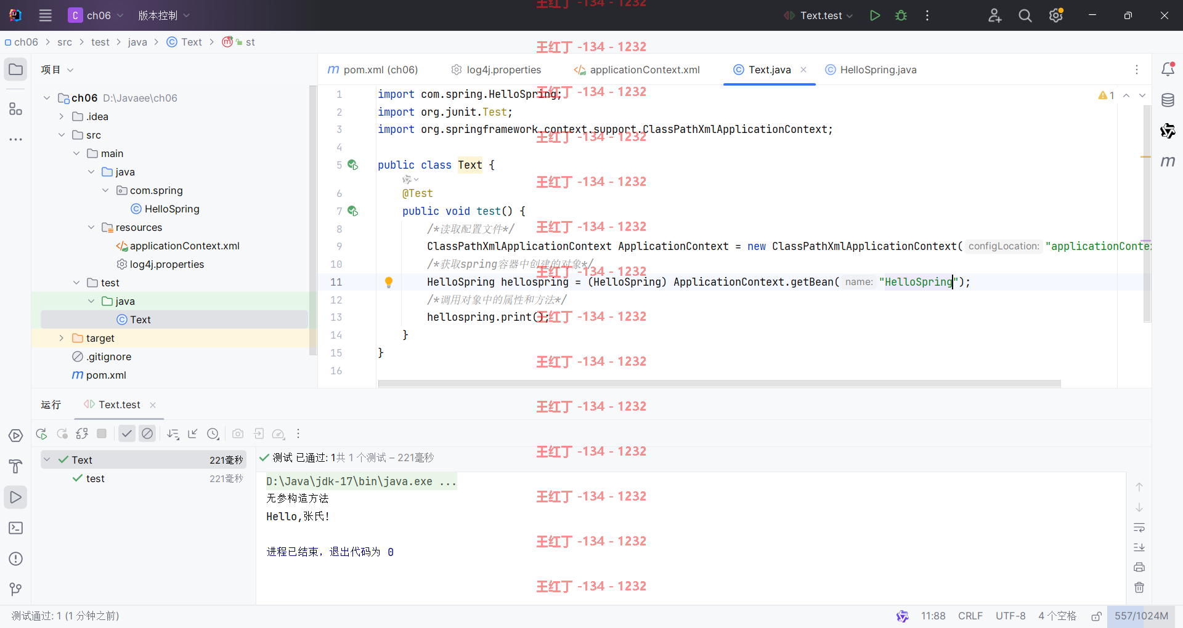Open editor tabs more options menu
Screen dimensions: 1183x628
point(1137,70)
